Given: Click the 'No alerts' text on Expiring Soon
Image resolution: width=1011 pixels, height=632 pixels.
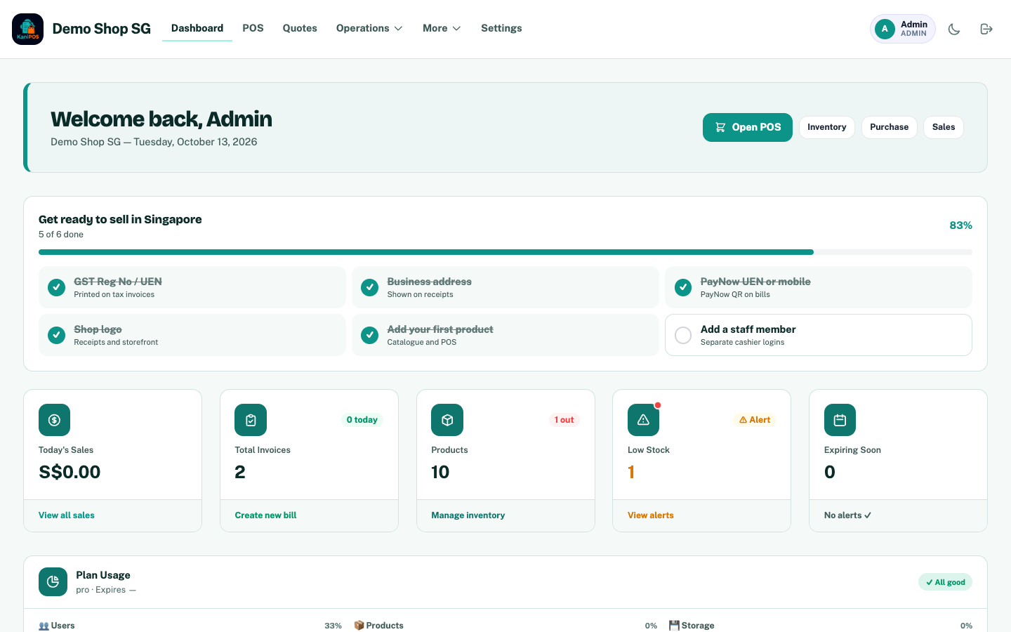Looking at the screenshot, I should [847, 515].
